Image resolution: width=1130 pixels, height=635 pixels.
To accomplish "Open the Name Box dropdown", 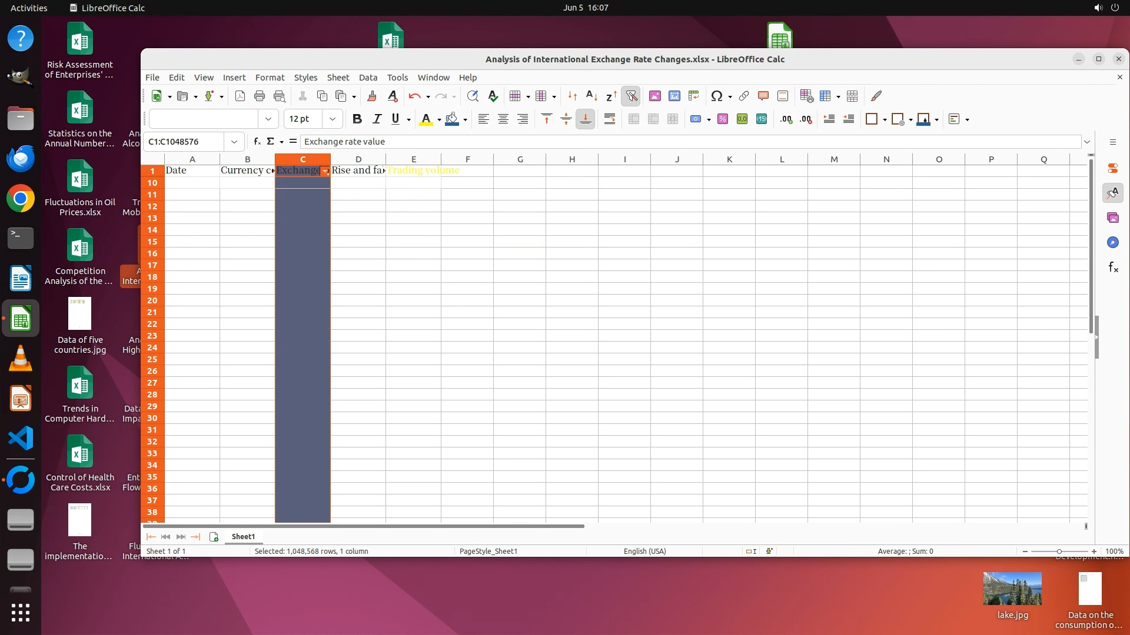I will pos(234,142).
